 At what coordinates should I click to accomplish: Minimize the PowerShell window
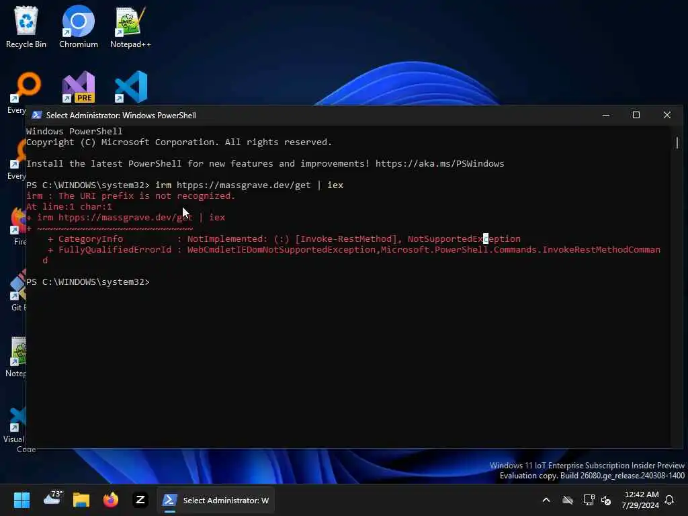click(606, 115)
